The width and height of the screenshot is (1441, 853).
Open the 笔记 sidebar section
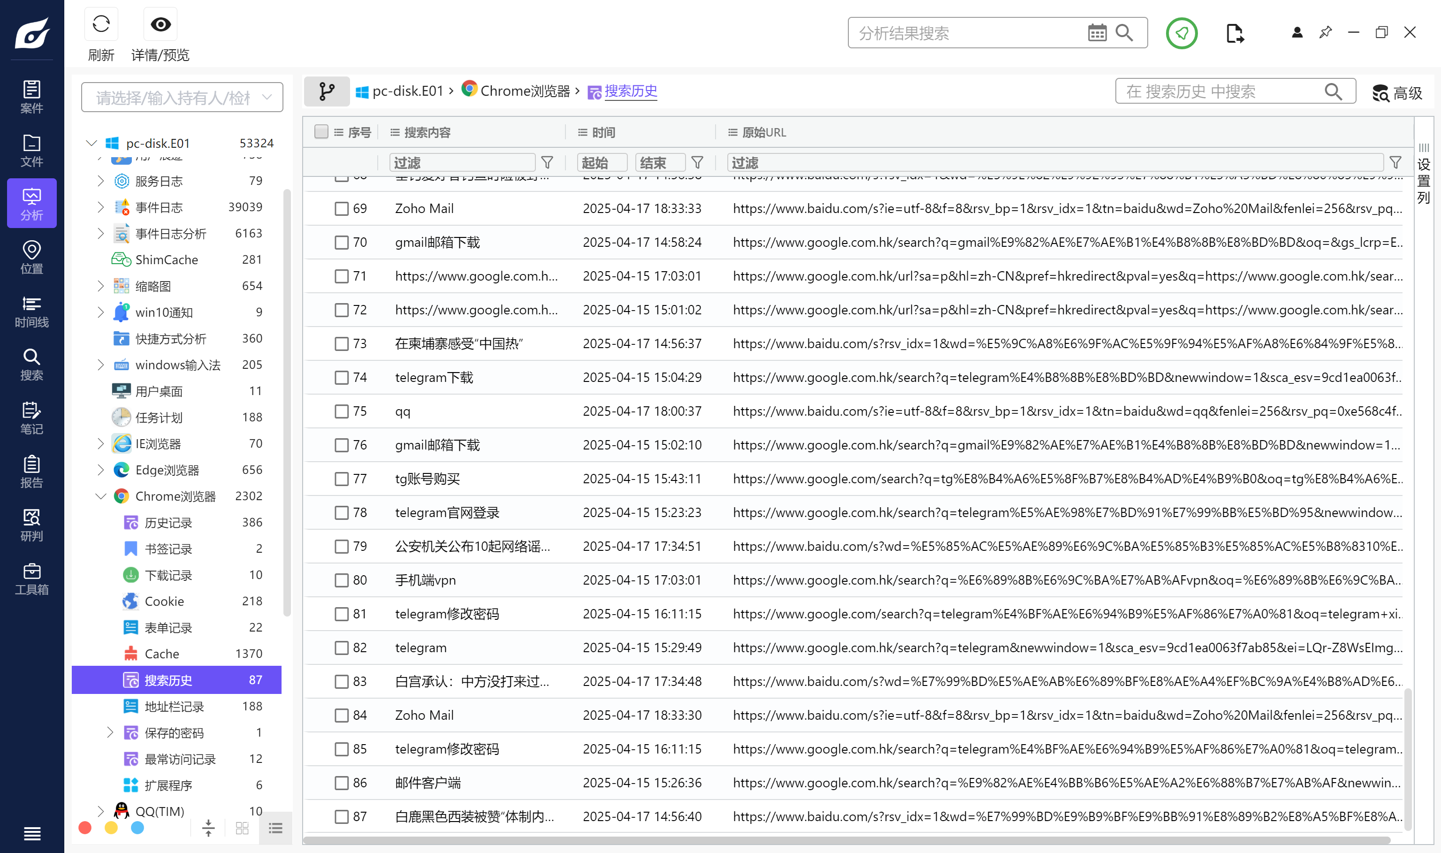pos(31,417)
